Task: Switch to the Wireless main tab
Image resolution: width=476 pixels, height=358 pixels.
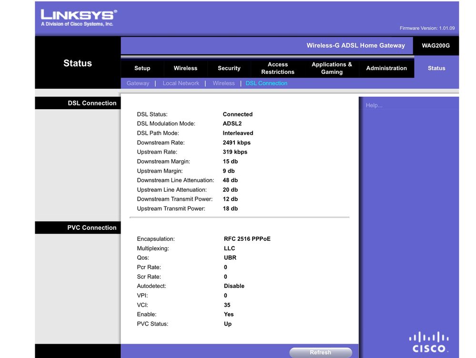Action: pyautogui.click(x=185, y=68)
